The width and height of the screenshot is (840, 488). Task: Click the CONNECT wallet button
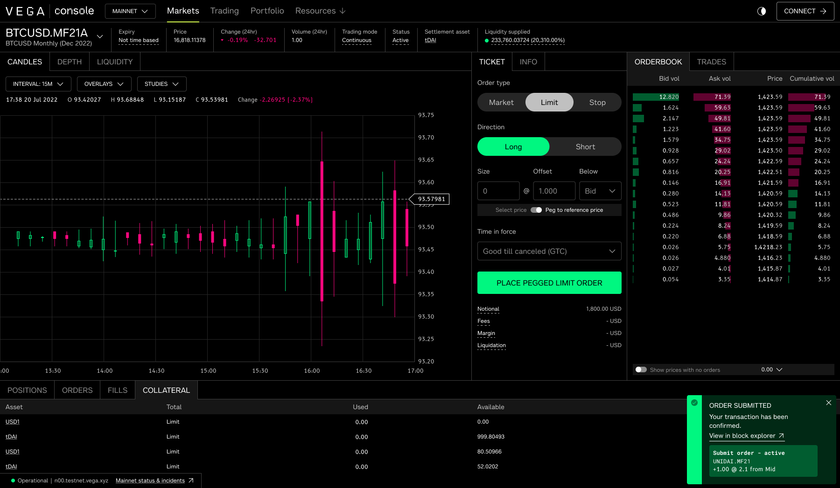point(805,11)
